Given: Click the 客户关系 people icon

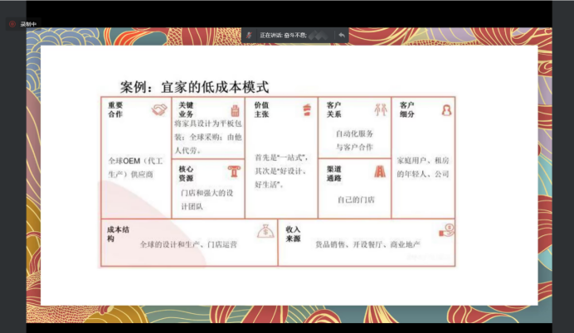Looking at the screenshot, I should [x=379, y=109].
